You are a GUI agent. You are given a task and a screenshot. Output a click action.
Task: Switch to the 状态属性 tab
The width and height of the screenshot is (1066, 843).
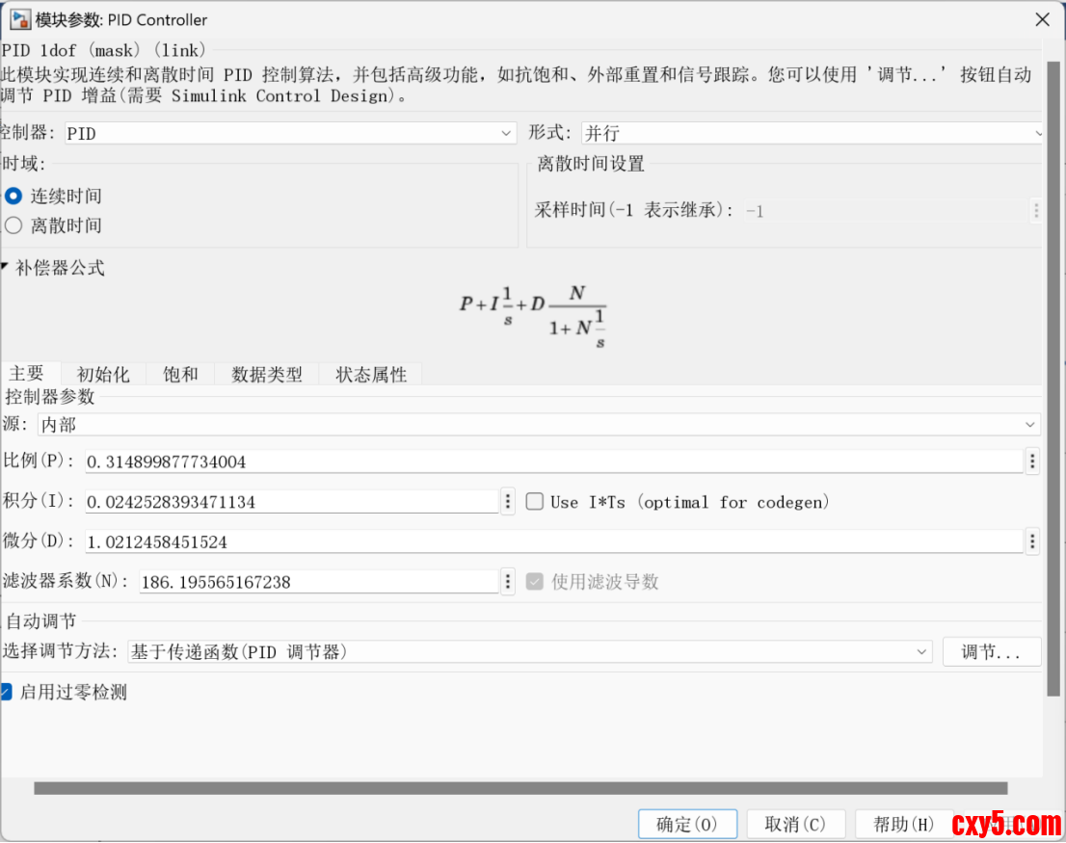pyautogui.click(x=371, y=374)
